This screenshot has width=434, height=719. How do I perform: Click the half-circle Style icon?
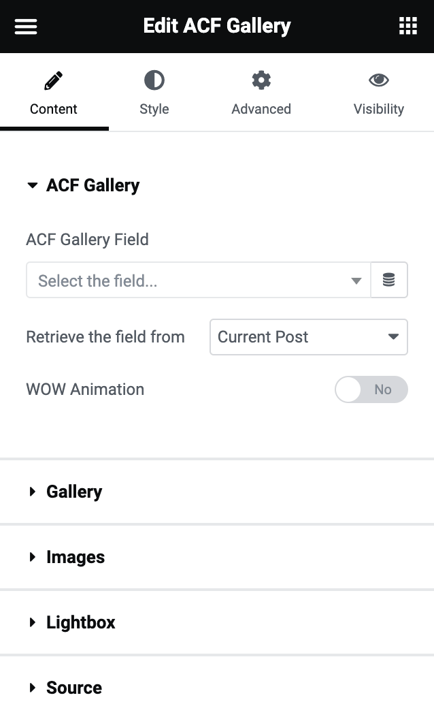(x=154, y=80)
